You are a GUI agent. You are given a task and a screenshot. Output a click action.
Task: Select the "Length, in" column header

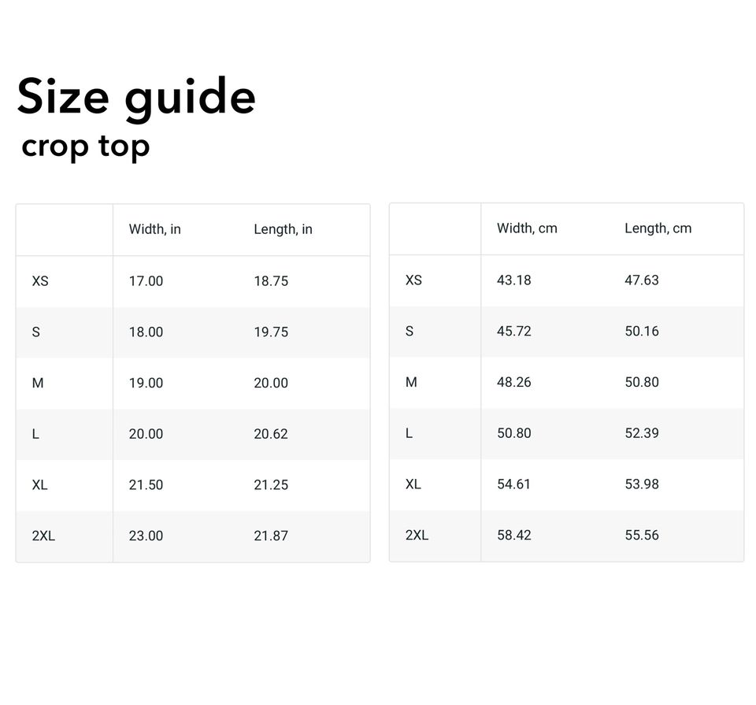click(x=283, y=229)
